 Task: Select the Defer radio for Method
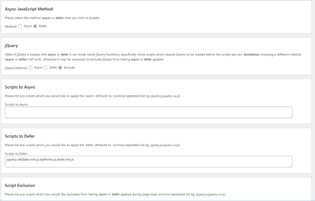point(35,26)
